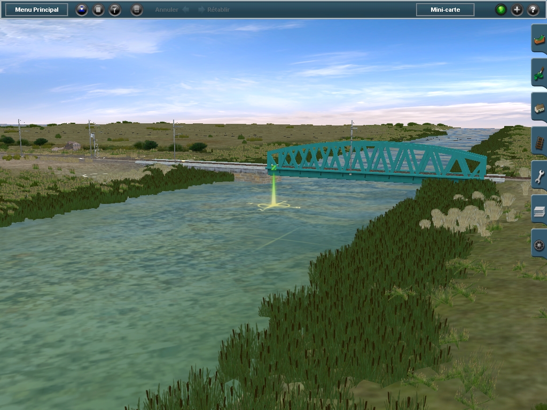The width and height of the screenshot is (547, 410).
Task: Click Rétablir to redo action
Action: 214,10
